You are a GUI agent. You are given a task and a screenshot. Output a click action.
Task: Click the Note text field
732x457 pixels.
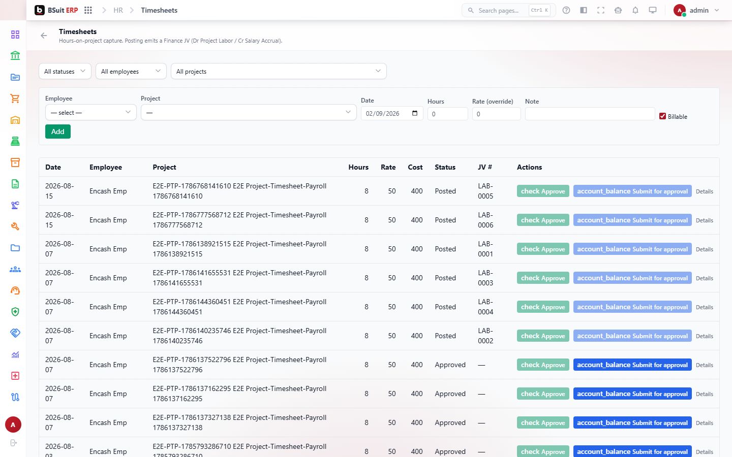click(x=590, y=114)
